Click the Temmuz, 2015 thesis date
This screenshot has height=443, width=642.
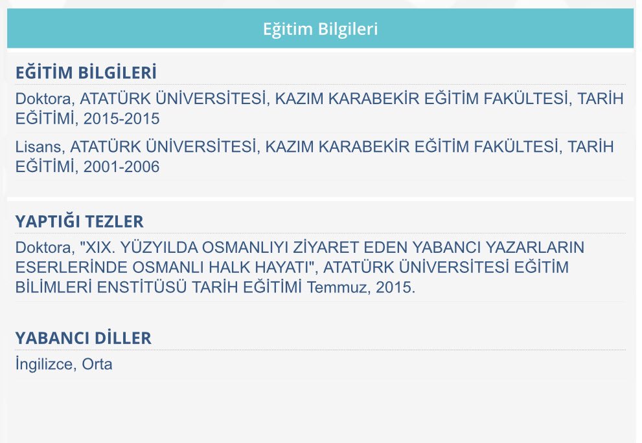tap(361, 287)
